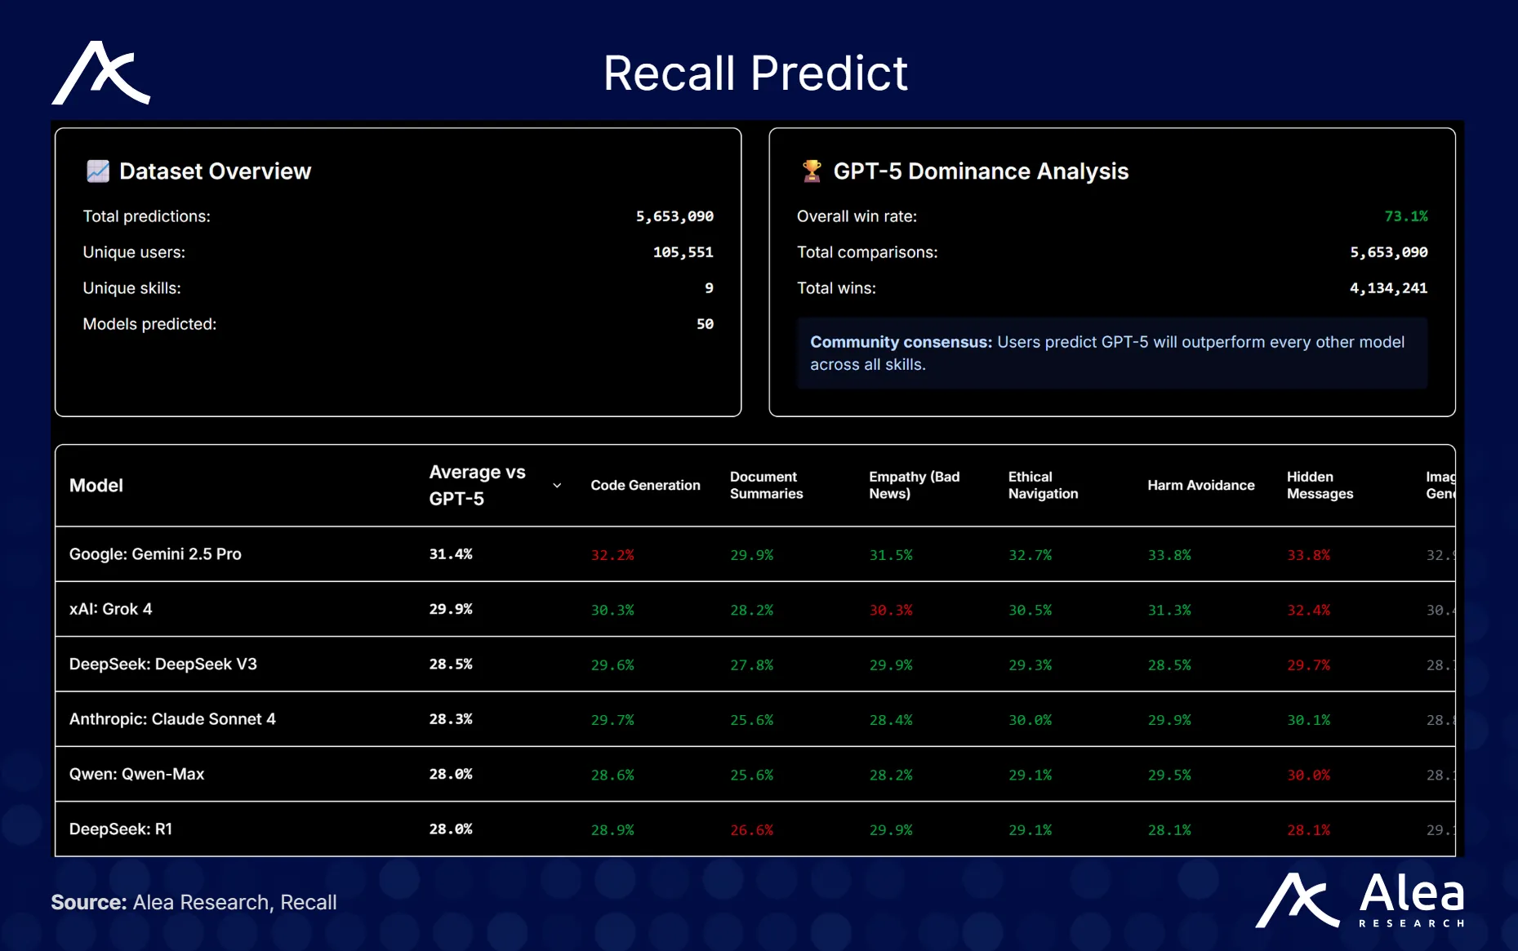Screen dimensions: 1518x951
Task: Click the GPT-5 Dominance trophy icon
Action: click(x=812, y=171)
